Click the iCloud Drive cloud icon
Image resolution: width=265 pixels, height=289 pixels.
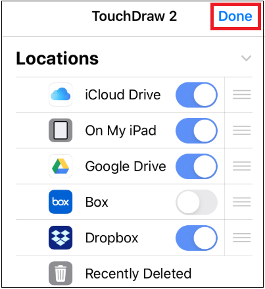tap(60, 95)
